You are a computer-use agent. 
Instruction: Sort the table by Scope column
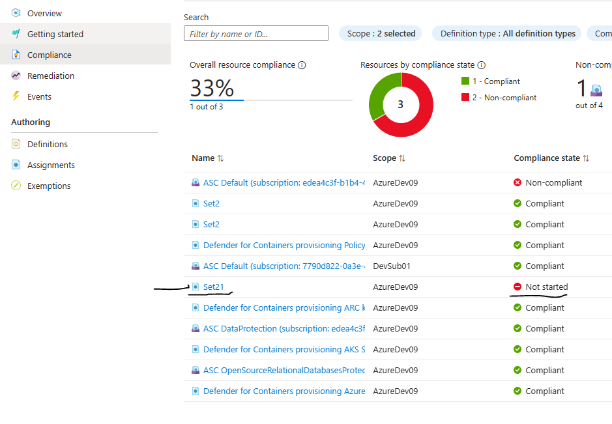(x=389, y=158)
